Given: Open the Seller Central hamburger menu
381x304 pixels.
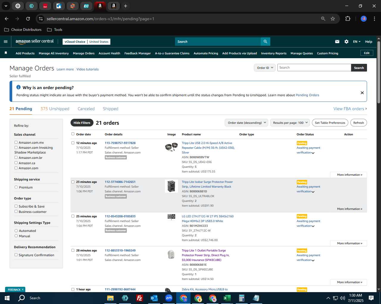Looking at the screenshot, I should pos(6,42).
